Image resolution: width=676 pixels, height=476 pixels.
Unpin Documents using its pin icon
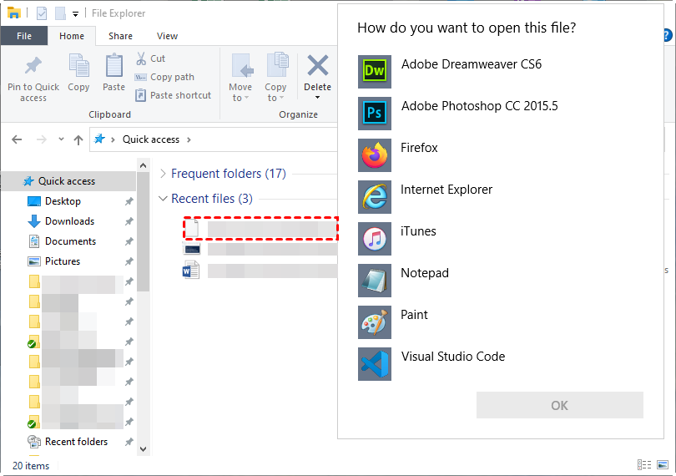(129, 241)
